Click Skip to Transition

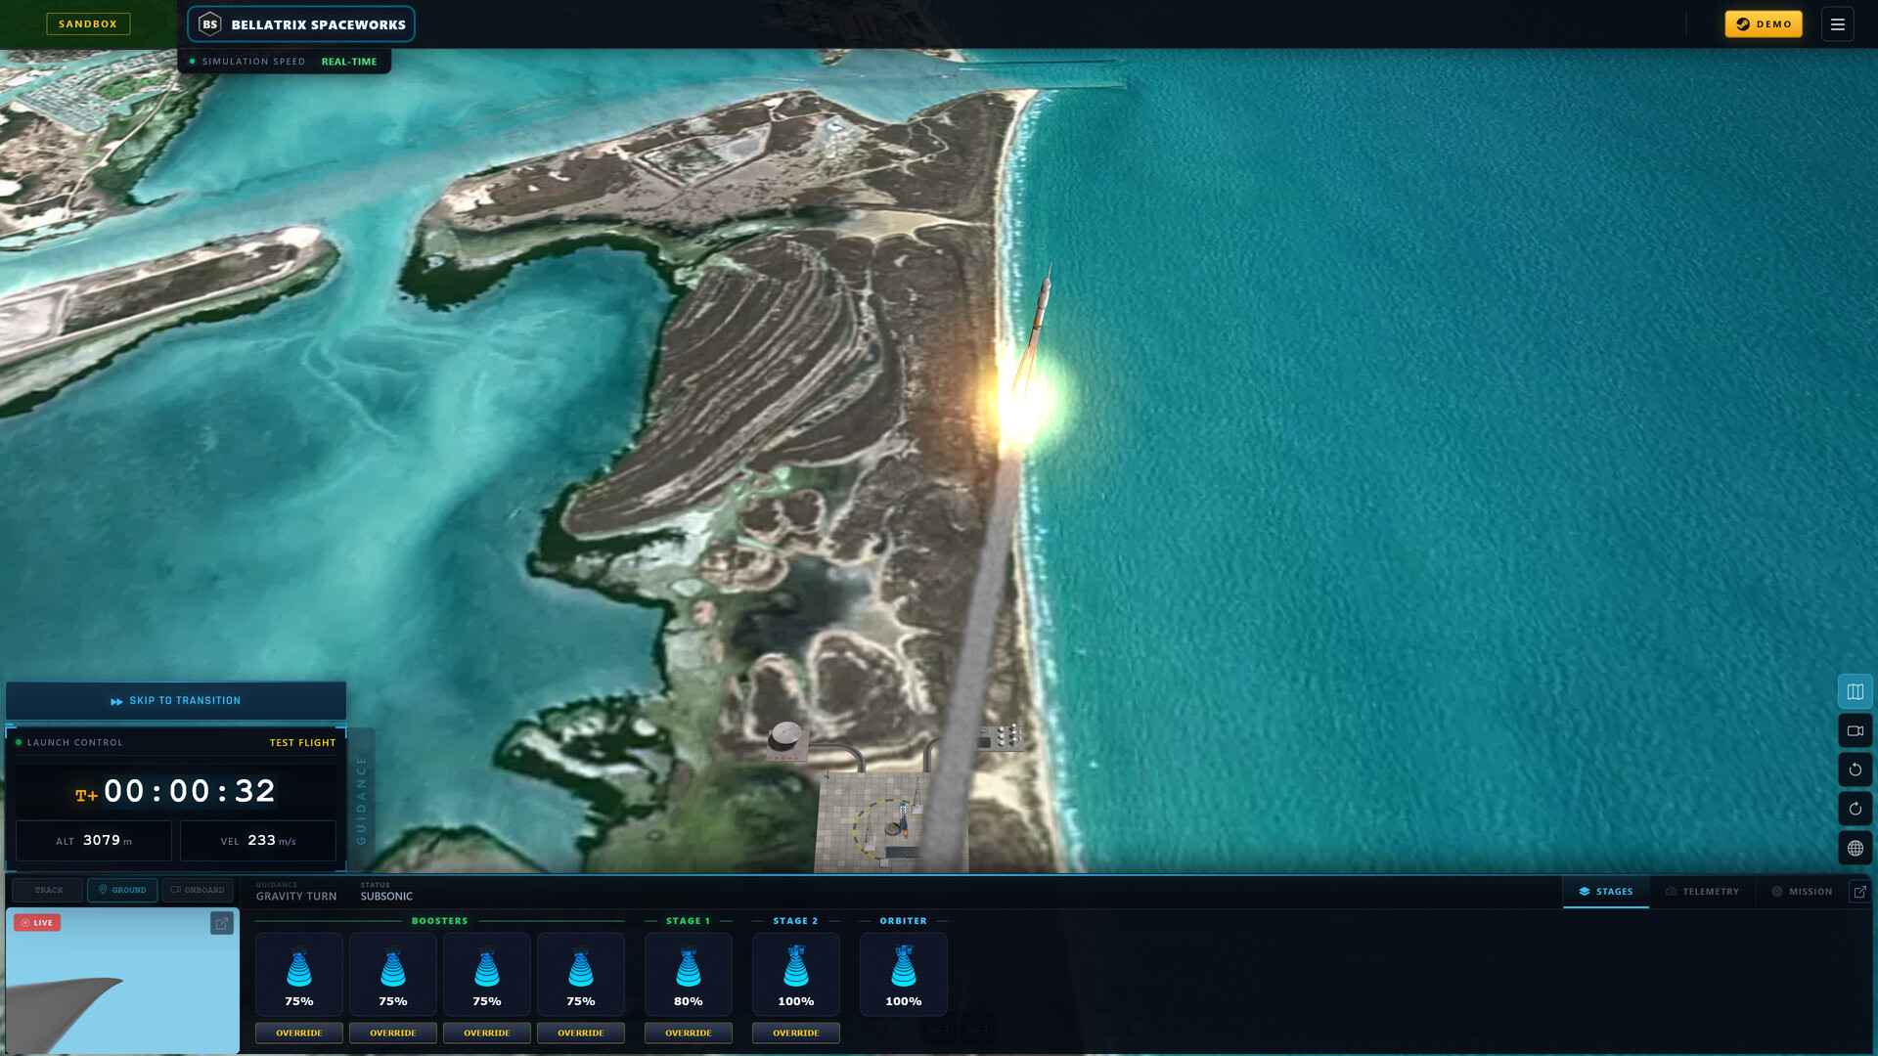[176, 701]
